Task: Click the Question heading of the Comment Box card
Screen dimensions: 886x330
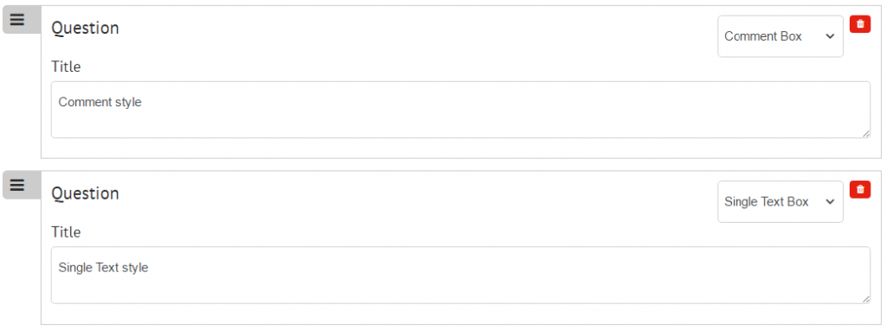Action: [86, 29]
